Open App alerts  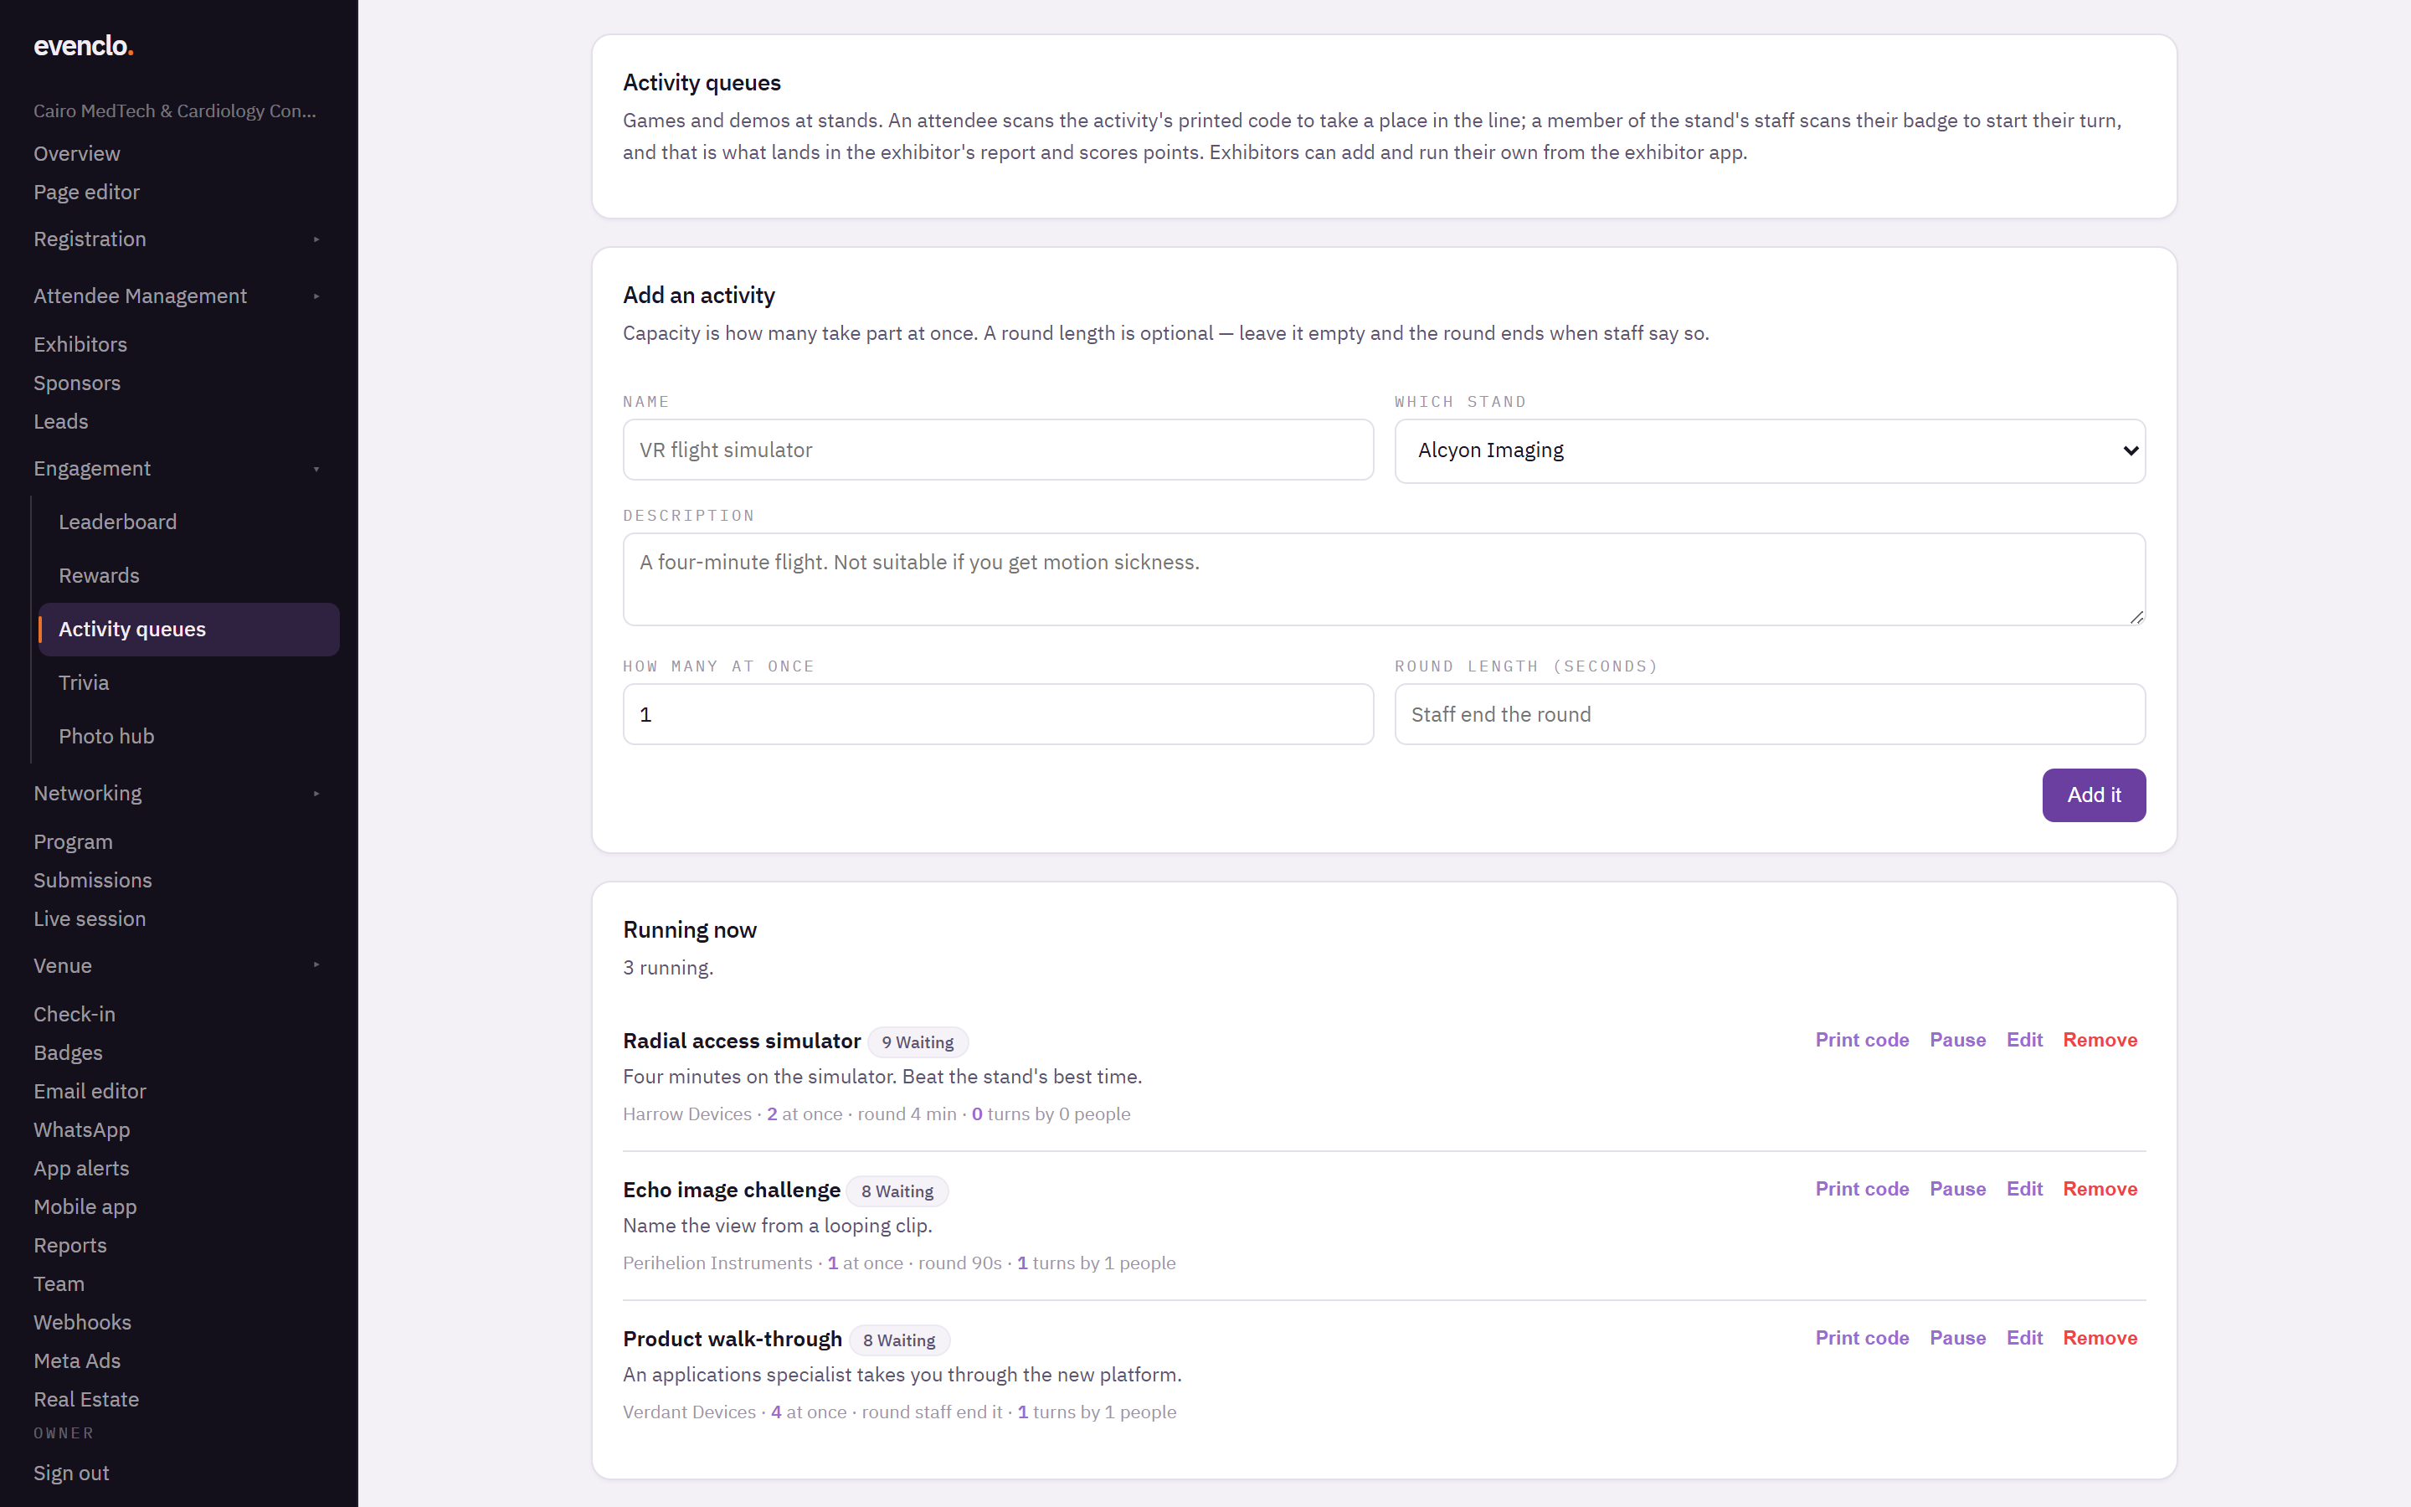(82, 1168)
